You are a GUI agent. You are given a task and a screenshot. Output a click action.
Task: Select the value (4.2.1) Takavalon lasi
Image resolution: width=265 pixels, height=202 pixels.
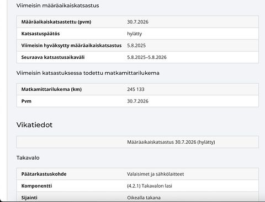[150, 186]
